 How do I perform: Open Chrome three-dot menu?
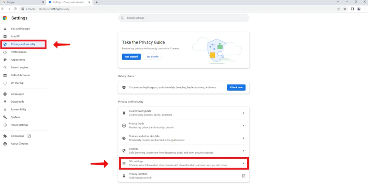(x=365, y=9)
